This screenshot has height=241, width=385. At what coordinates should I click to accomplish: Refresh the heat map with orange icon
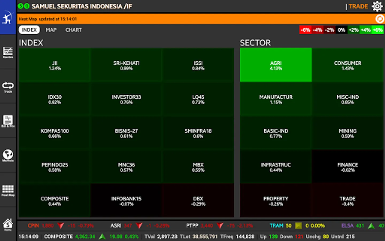pos(380,19)
